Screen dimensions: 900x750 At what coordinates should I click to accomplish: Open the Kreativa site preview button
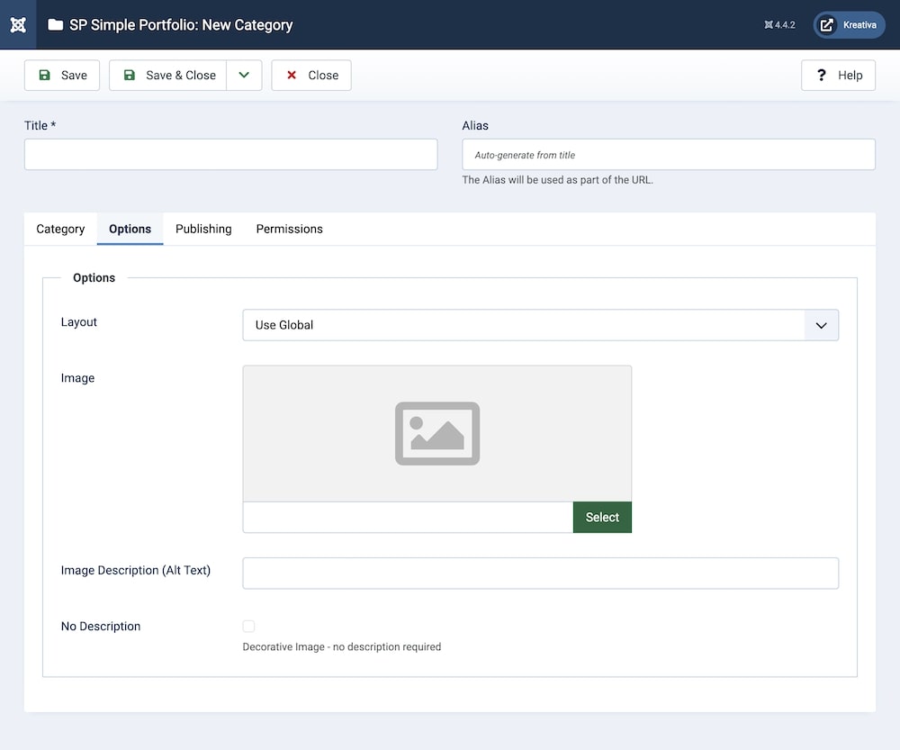pos(849,25)
